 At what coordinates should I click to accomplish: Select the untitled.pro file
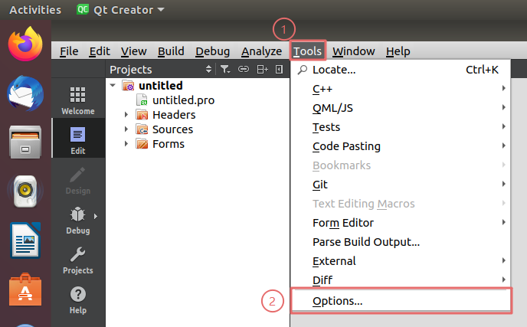pos(184,100)
